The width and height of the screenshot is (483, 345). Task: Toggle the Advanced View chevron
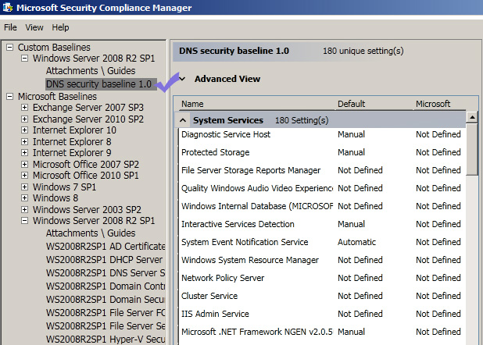pos(182,79)
